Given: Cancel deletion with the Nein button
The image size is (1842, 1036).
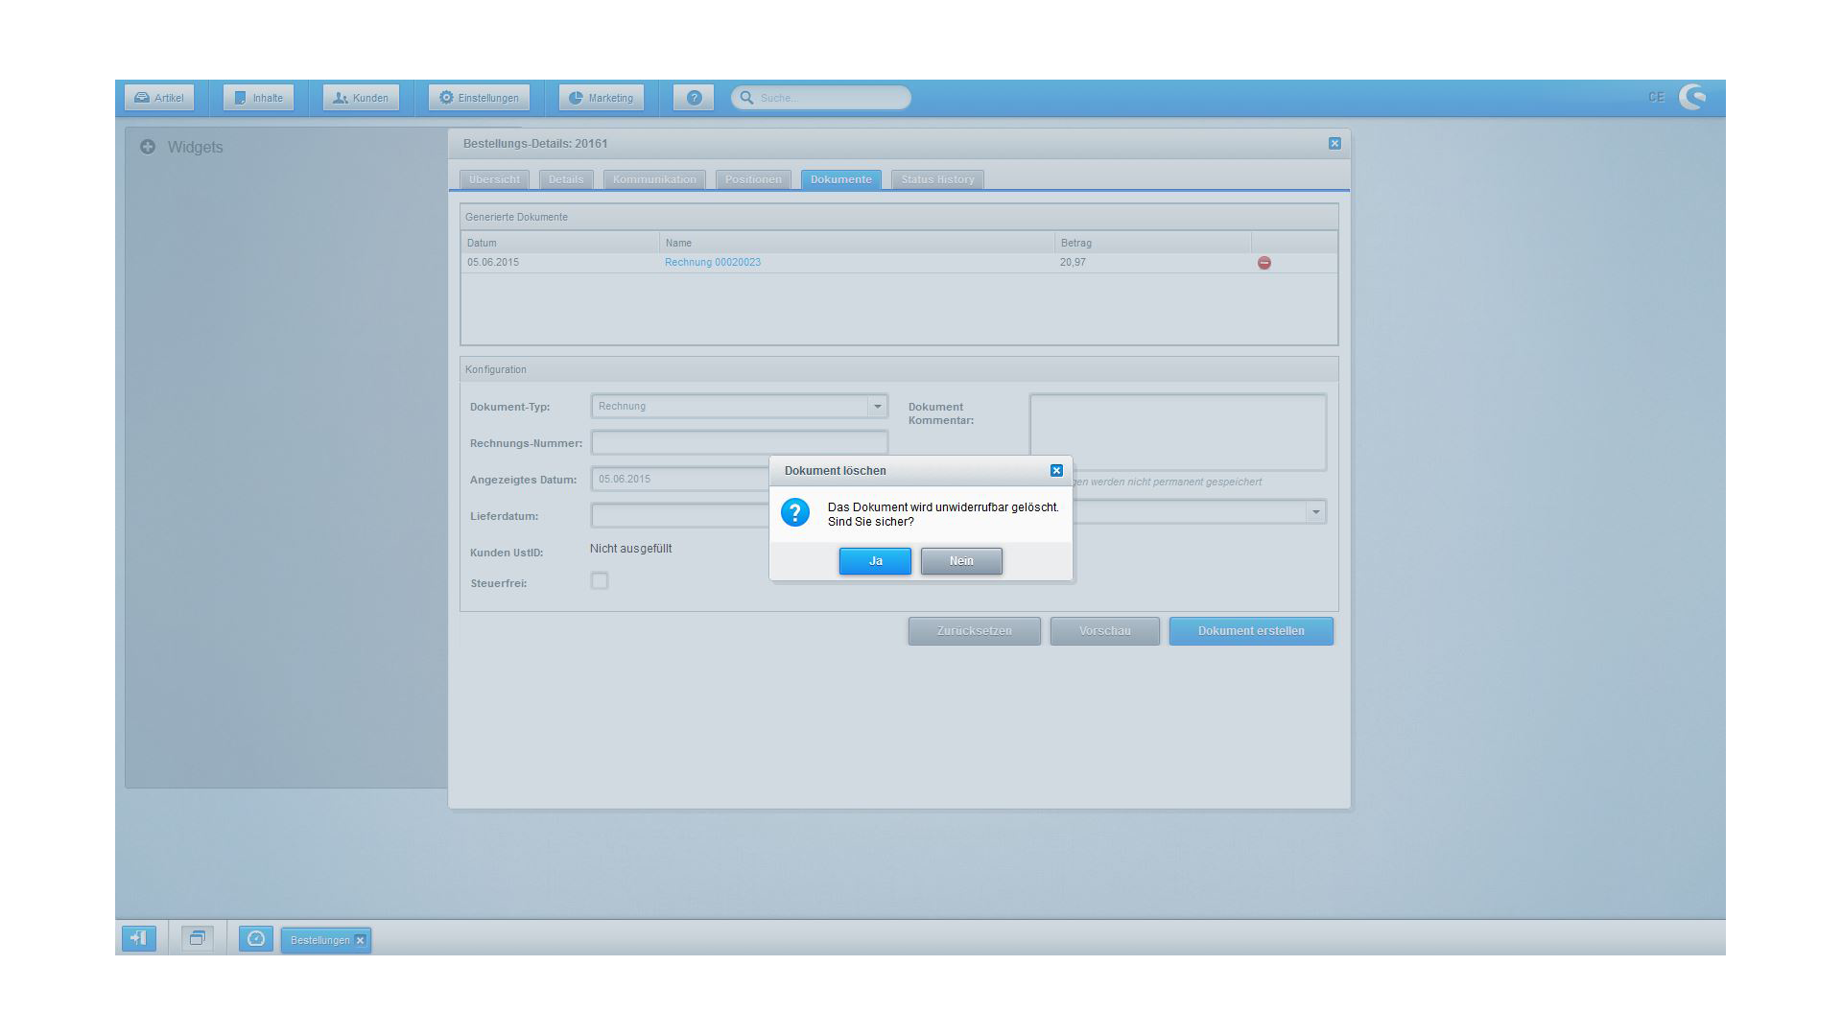Looking at the screenshot, I should tap(961, 561).
